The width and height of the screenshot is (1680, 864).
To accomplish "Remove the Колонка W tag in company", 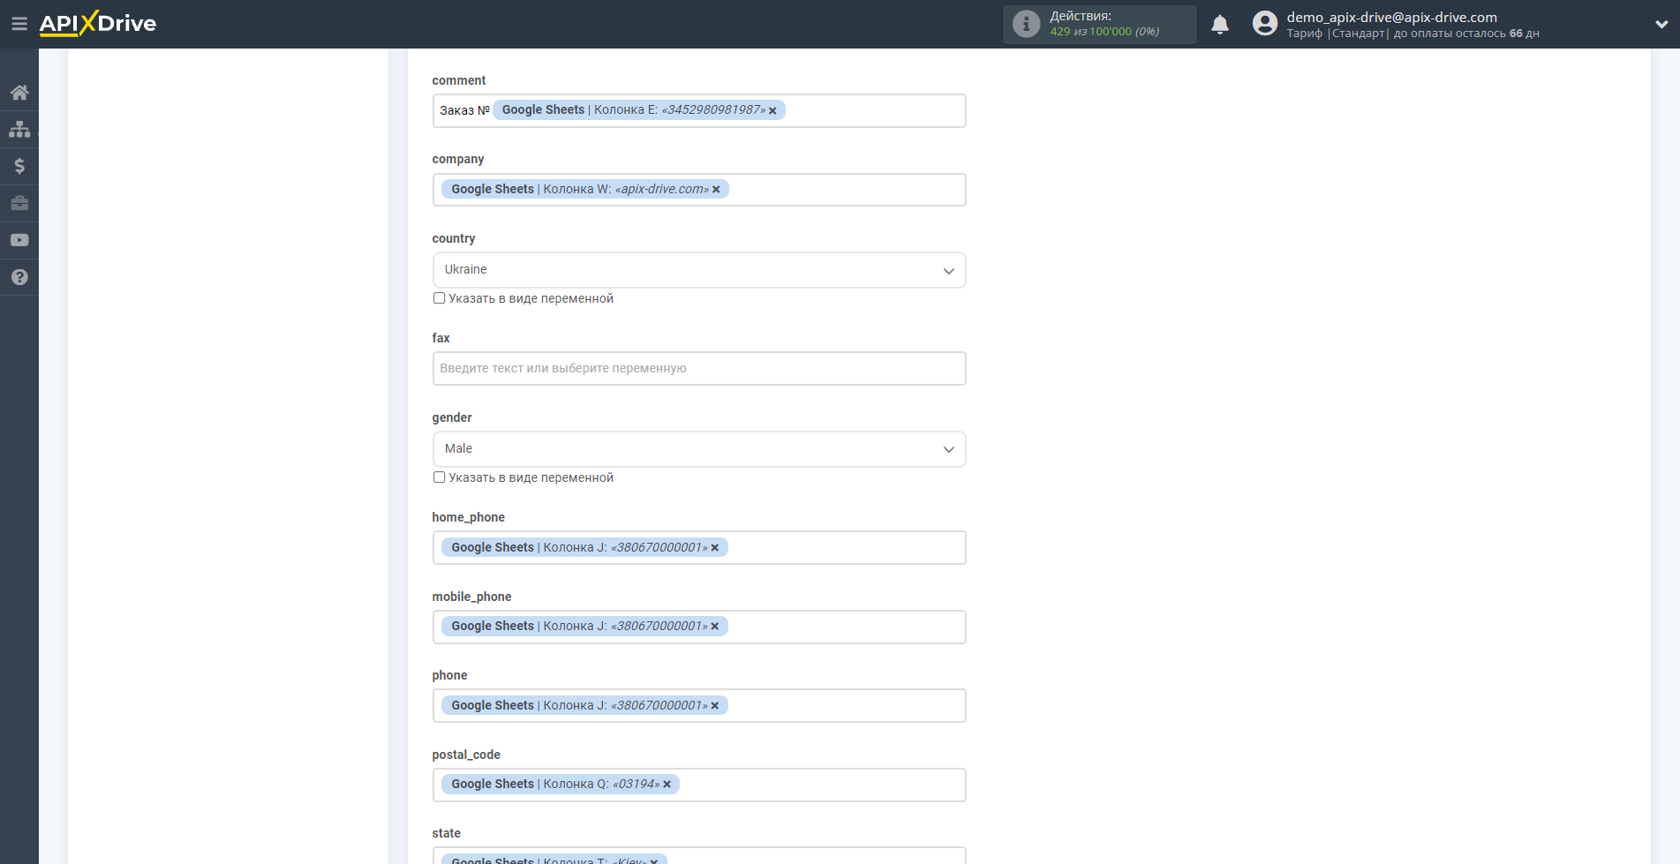I will [716, 190].
